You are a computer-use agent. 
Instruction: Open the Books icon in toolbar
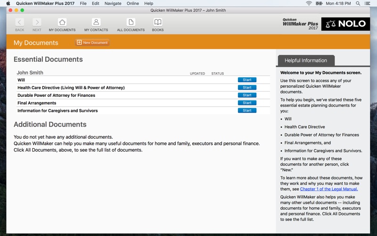click(x=158, y=23)
